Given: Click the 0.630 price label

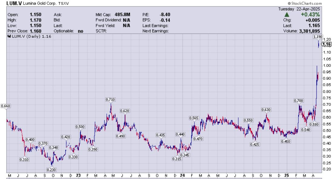Looking at the screenshot, I should click(x=266, y=110).
